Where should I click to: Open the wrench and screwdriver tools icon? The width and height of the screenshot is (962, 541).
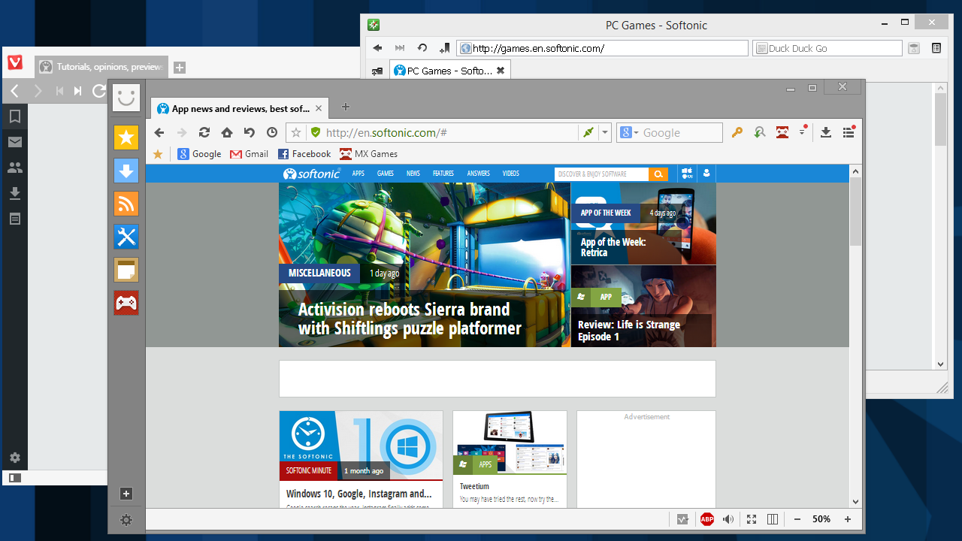tap(126, 237)
